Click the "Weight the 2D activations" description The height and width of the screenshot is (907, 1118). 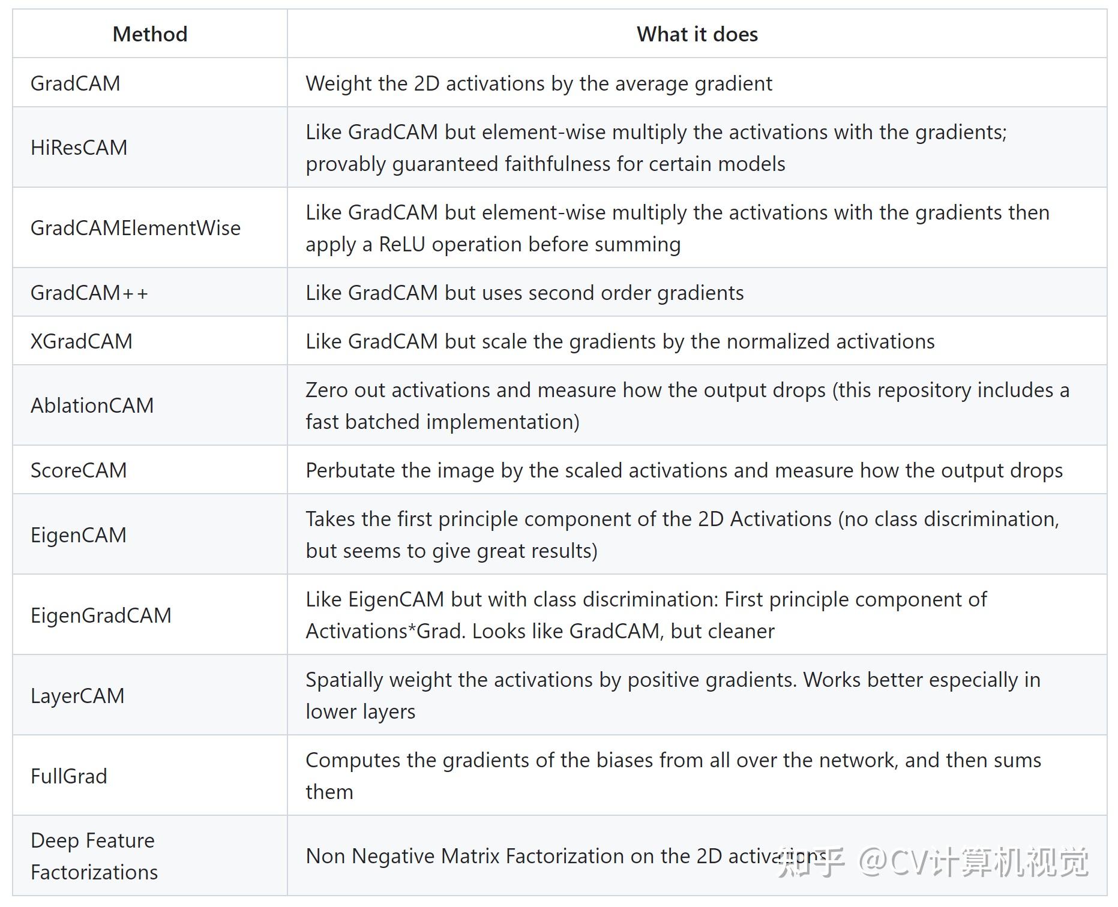[538, 83]
